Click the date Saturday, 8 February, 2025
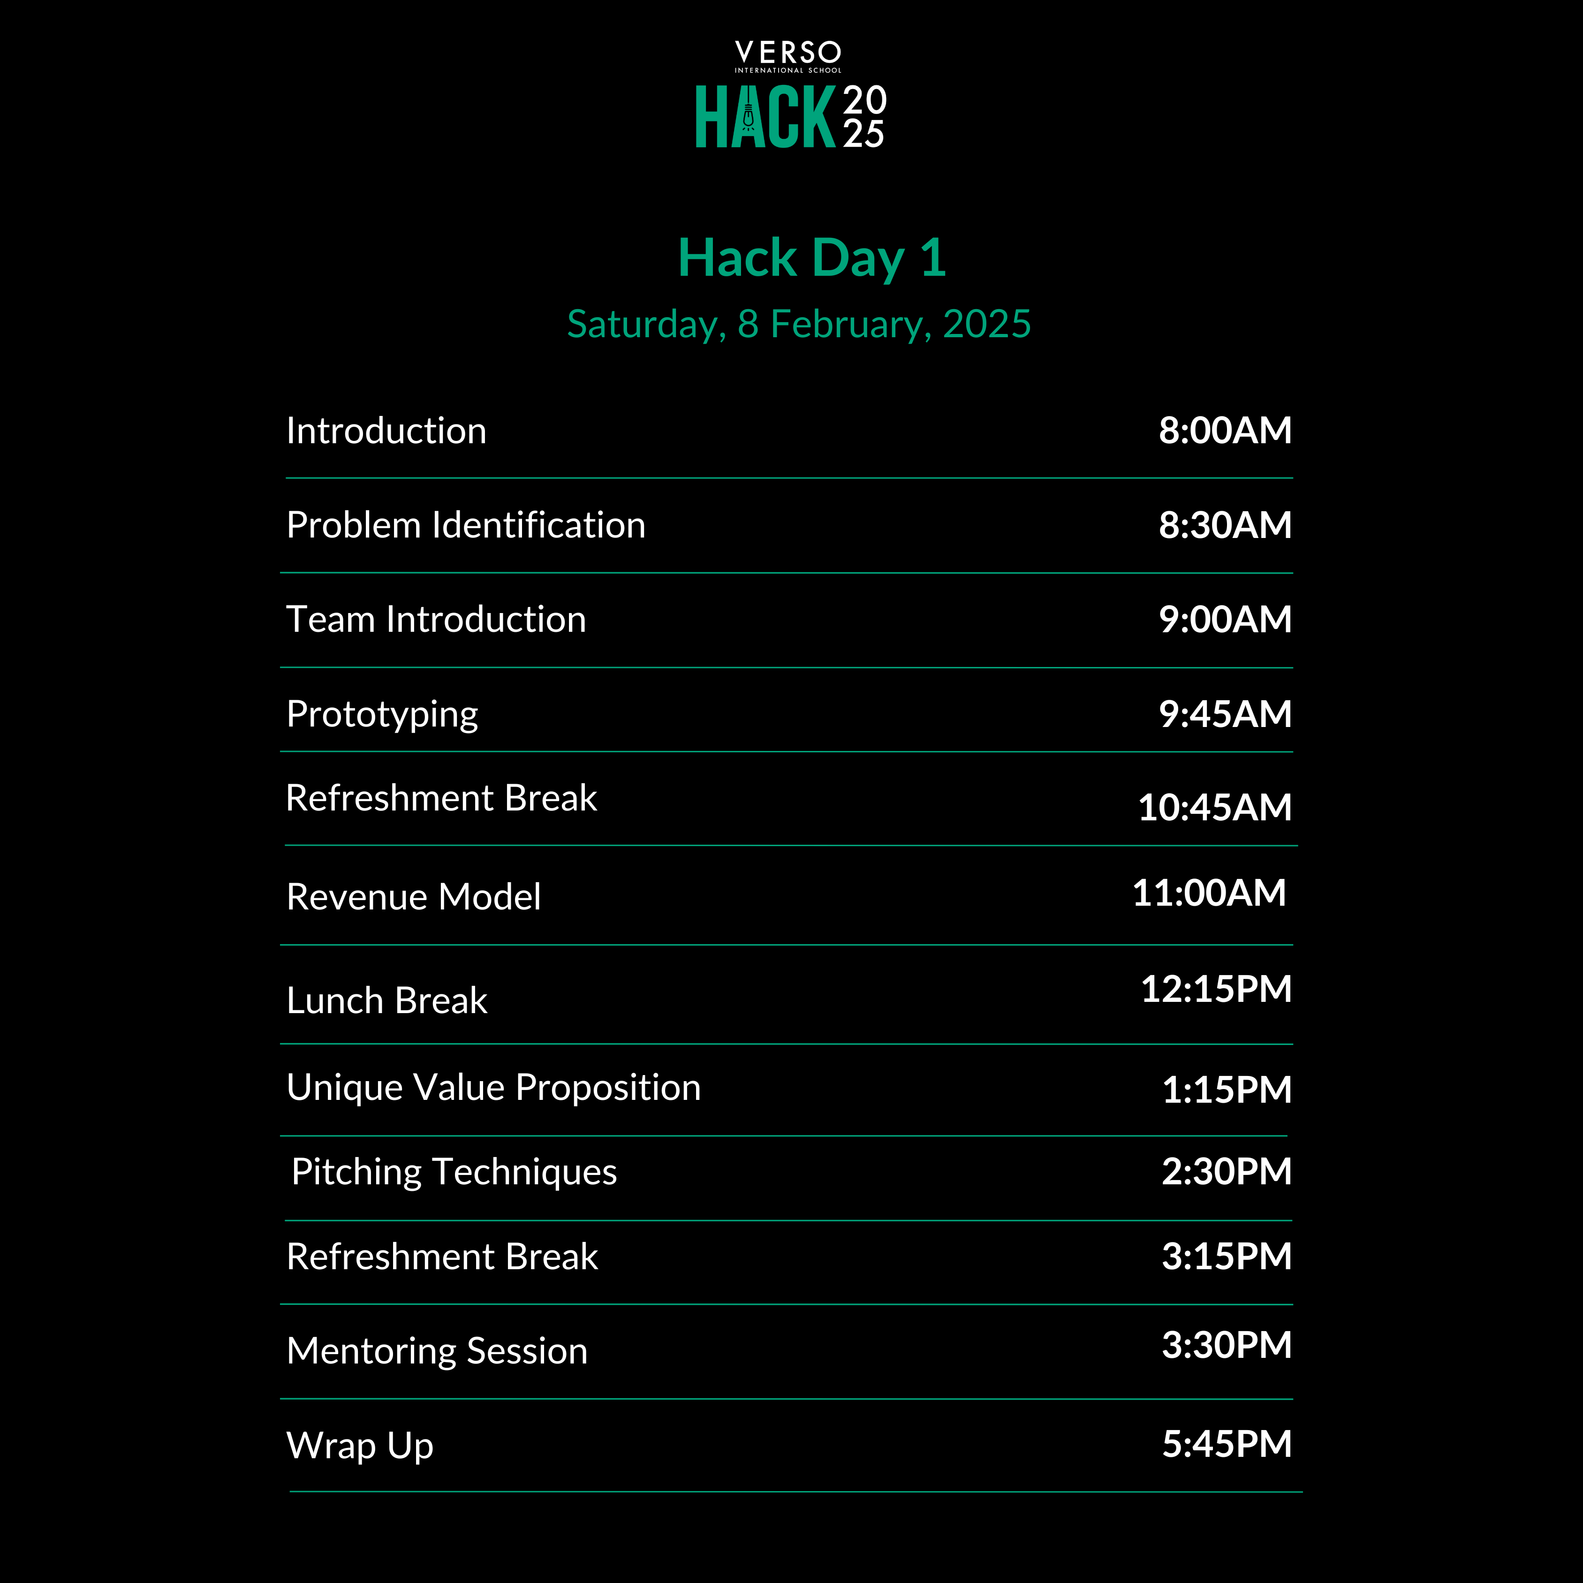Screen dimensions: 1583x1583 pos(799,325)
